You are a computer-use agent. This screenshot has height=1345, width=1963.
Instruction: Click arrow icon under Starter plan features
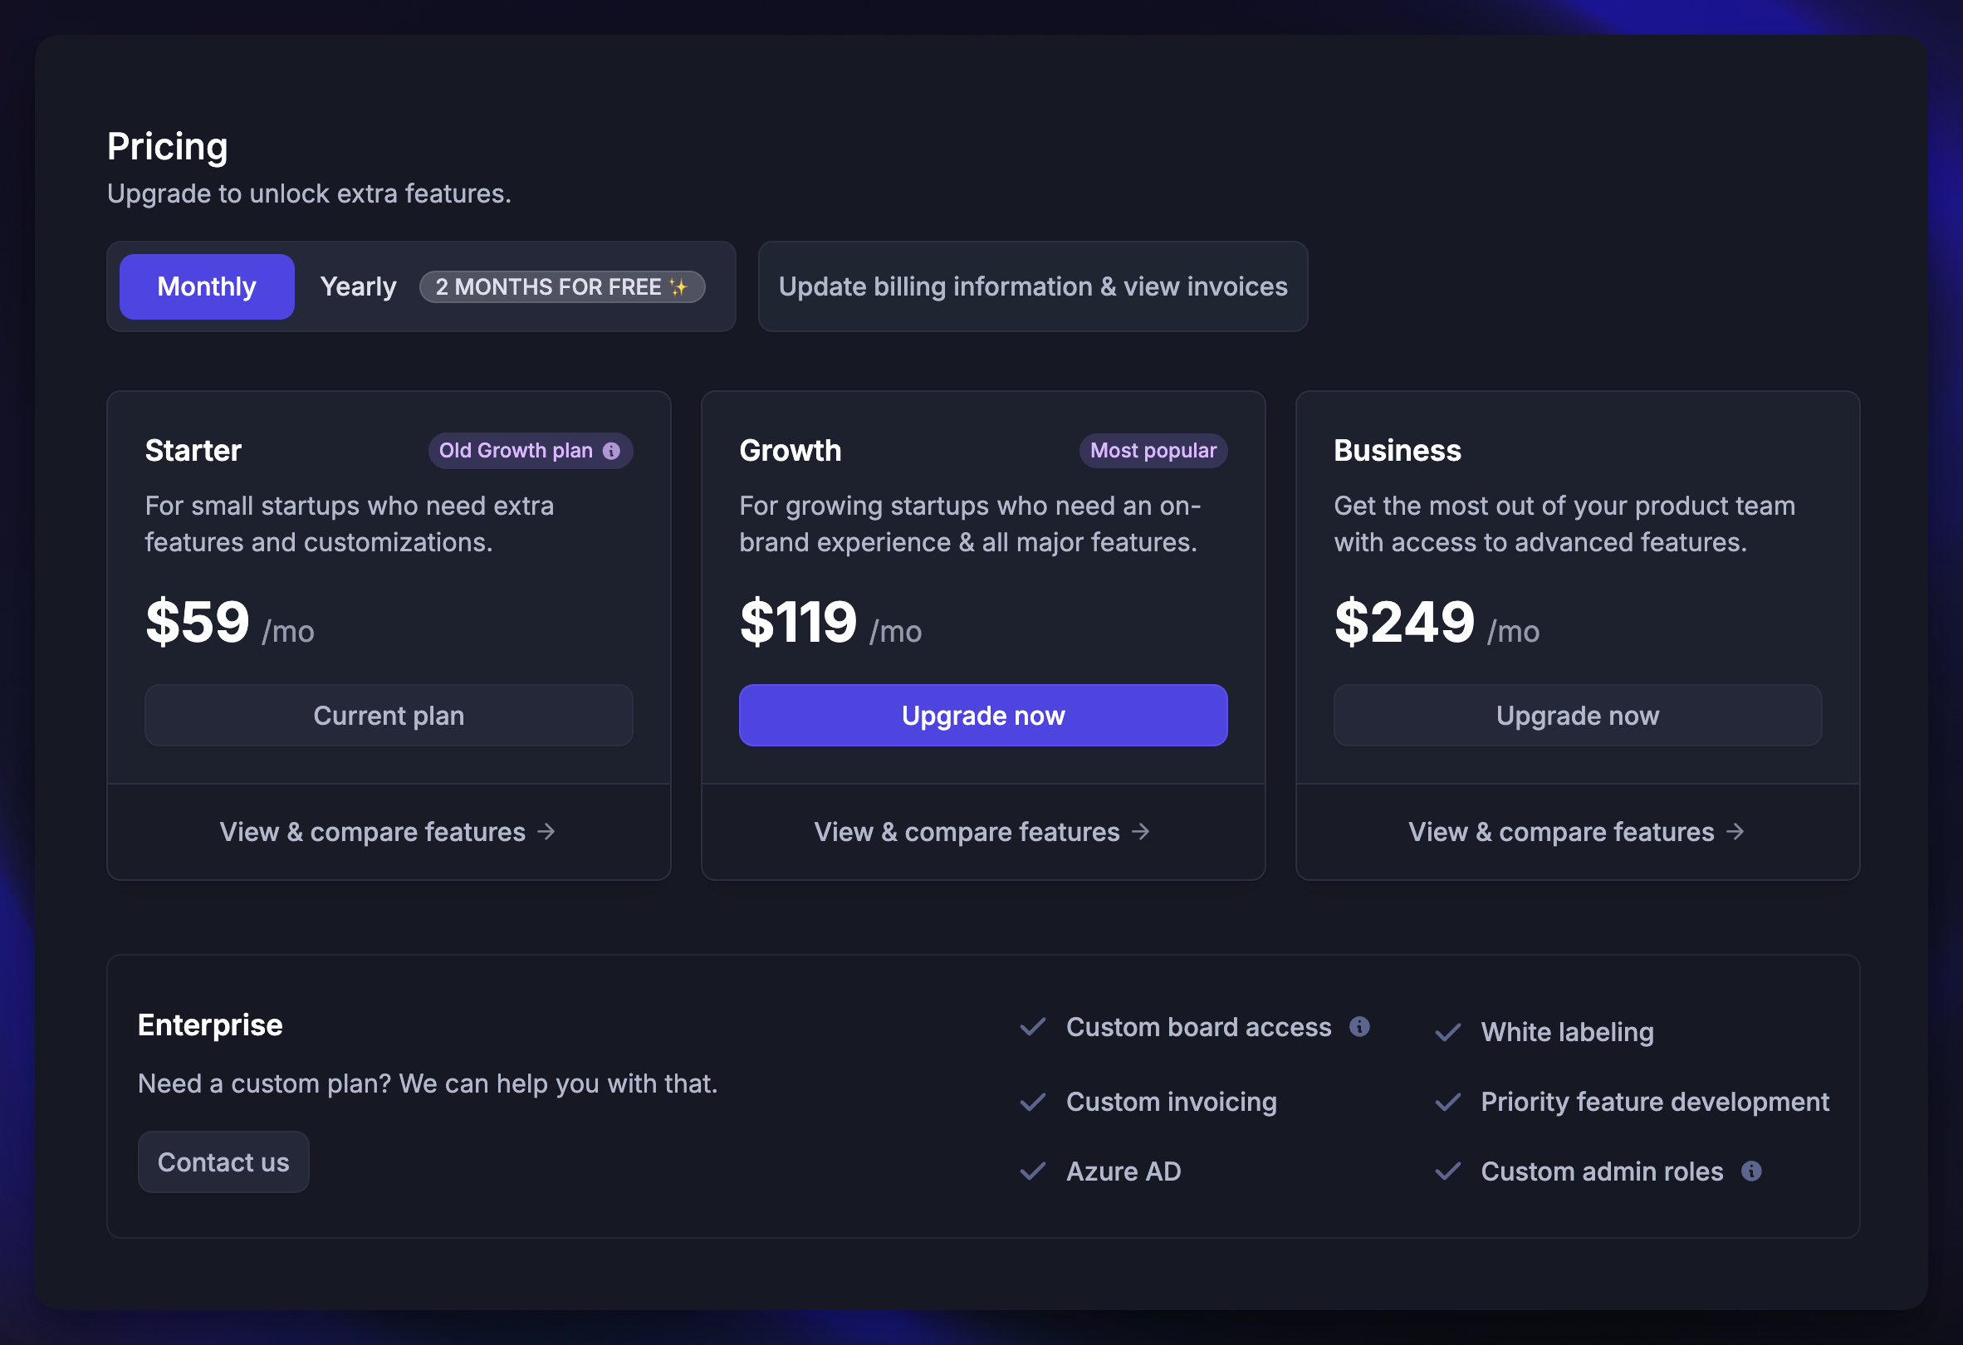pos(546,832)
